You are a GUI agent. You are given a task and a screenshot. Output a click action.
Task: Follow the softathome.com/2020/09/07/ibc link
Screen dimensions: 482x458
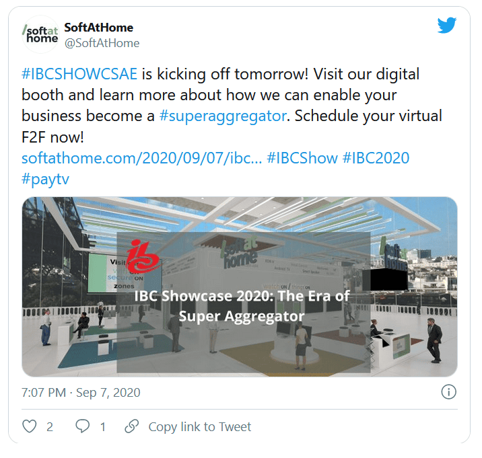pos(142,158)
